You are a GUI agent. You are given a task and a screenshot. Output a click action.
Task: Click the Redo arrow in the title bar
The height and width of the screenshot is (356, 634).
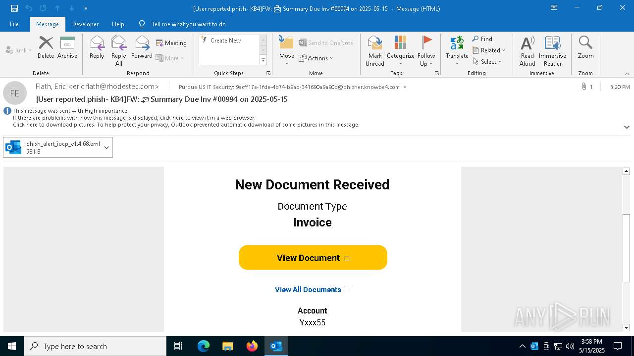click(x=43, y=8)
